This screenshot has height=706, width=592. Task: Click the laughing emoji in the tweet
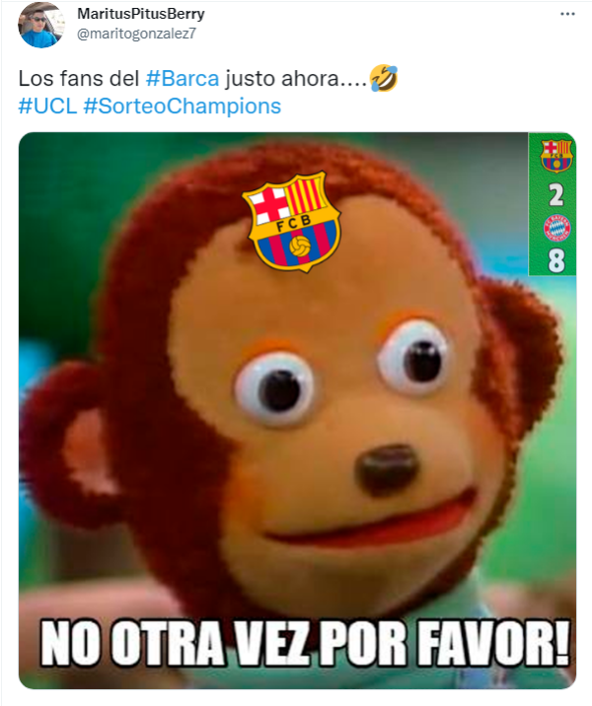[384, 78]
